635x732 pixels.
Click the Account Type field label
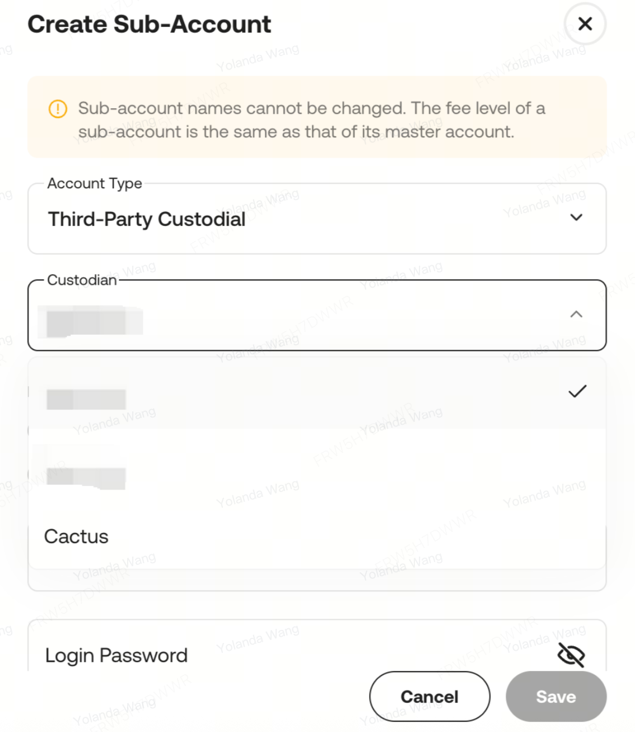coord(95,183)
